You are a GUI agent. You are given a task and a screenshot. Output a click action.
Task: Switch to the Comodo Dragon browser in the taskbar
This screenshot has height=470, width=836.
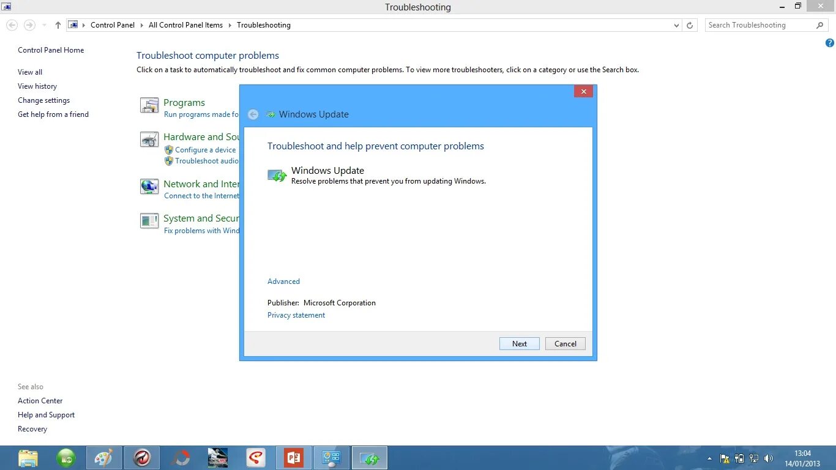[x=142, y=458]
